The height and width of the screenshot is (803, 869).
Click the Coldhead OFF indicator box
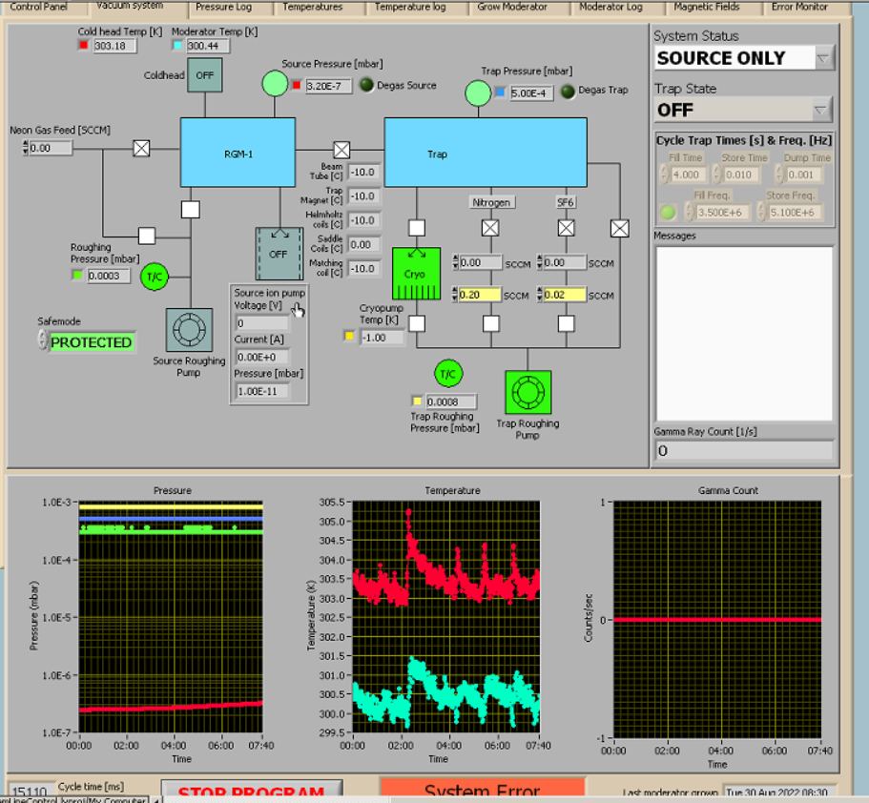tap(204, 74)
